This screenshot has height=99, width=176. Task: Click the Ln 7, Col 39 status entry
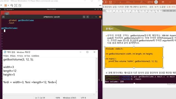[40, 98]
